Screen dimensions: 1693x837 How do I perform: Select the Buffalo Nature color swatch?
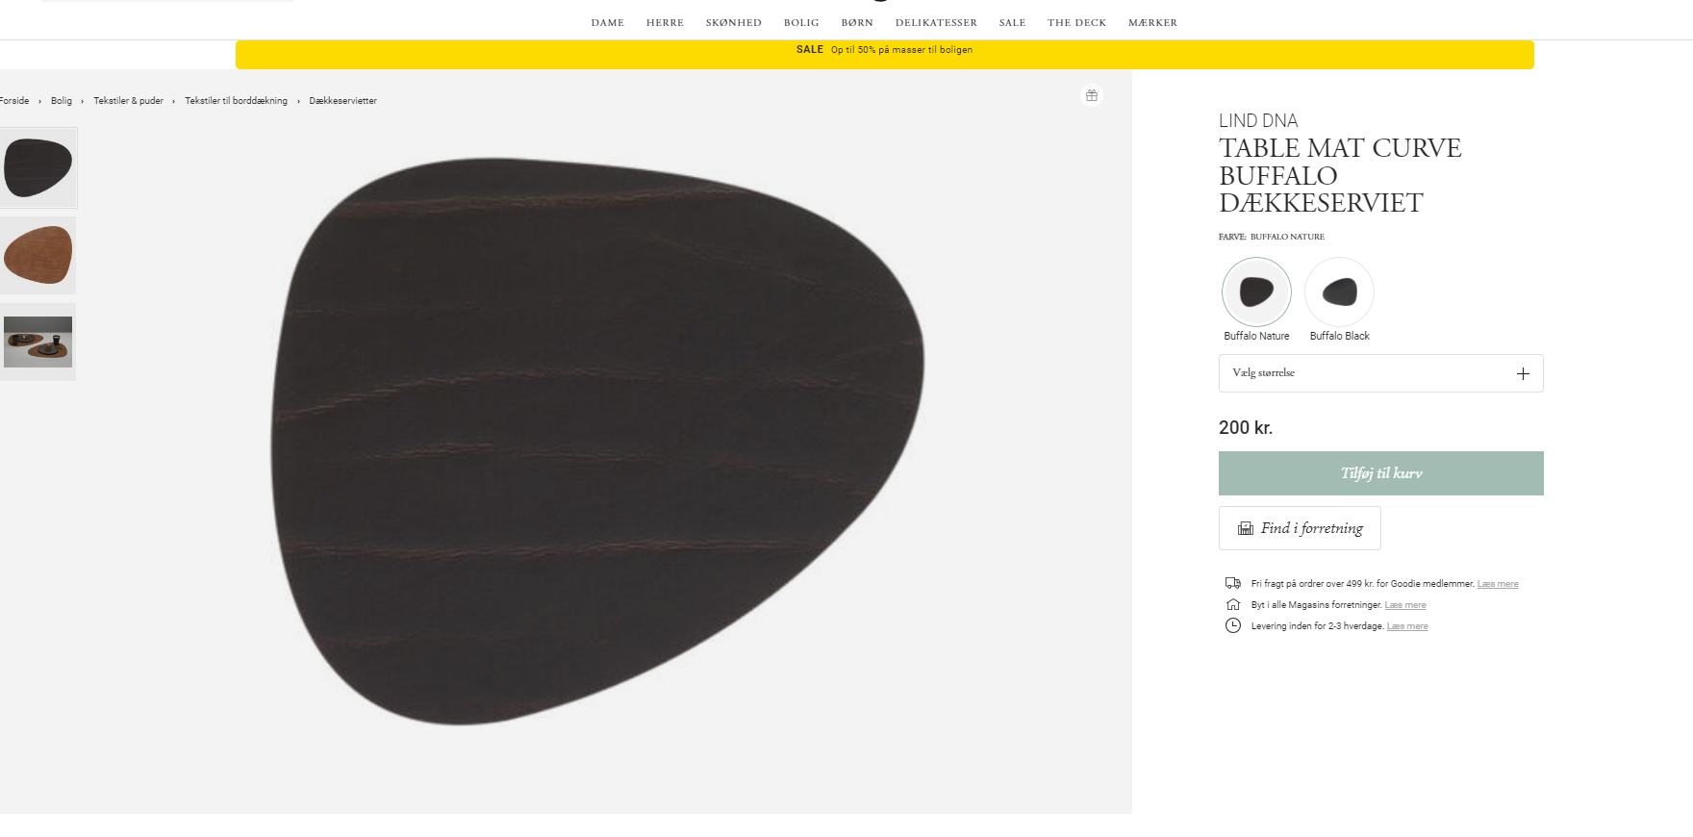tap(1256, 292)
